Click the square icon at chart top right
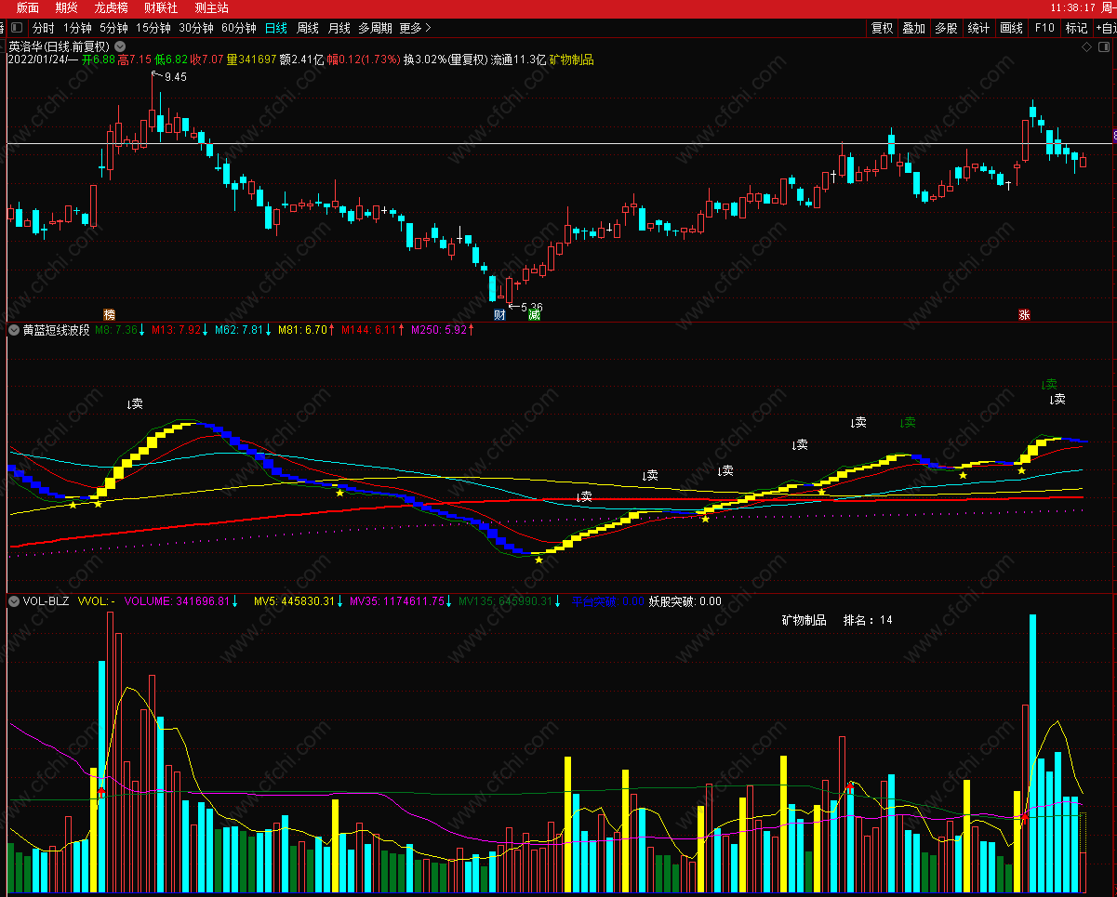 click(1104, 46)
